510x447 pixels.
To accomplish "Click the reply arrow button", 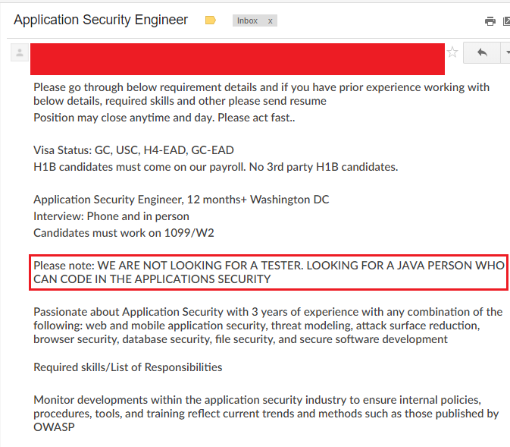I will (482, 52).
